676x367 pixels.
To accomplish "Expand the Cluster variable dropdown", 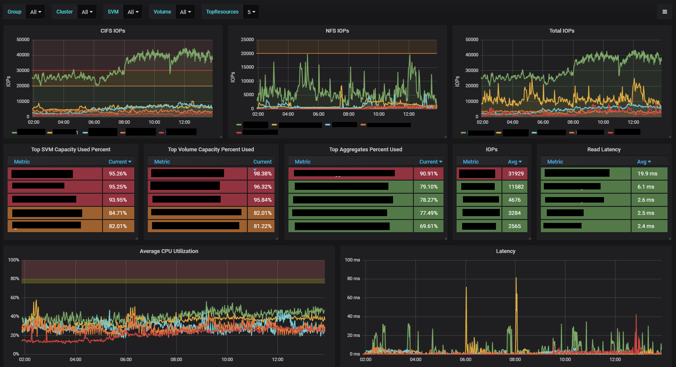I will pos(87,12).
